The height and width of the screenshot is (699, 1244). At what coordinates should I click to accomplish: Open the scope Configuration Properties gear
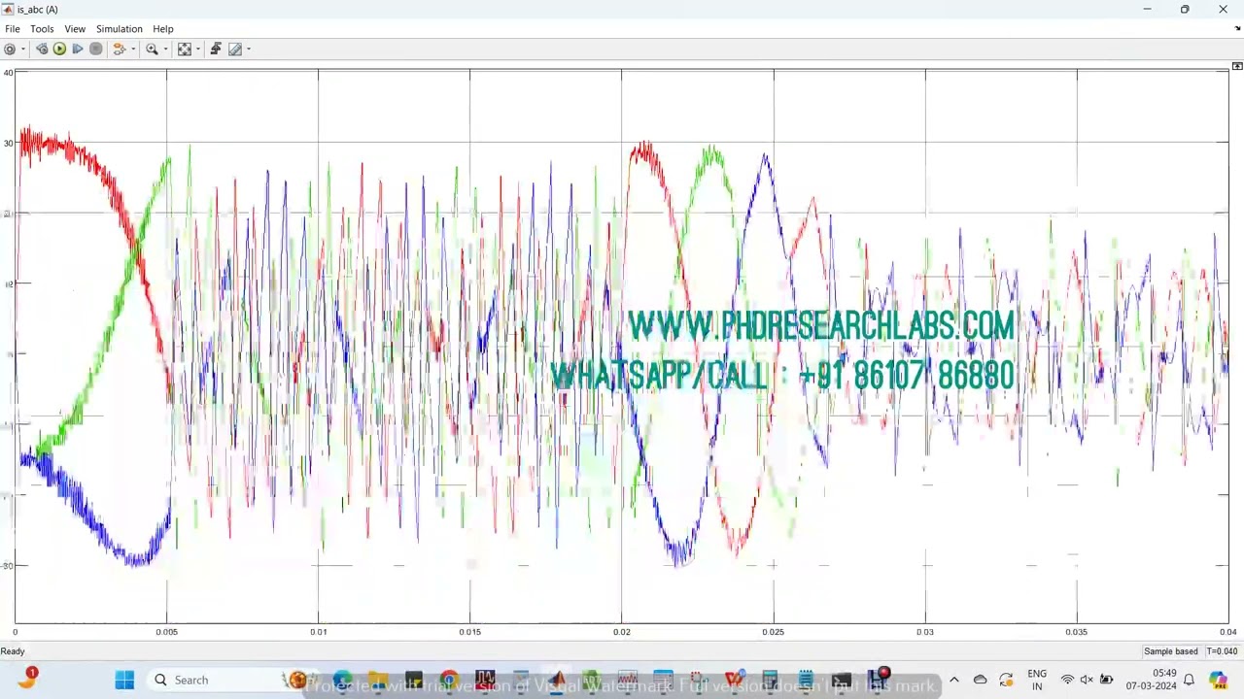pos(10,49)
